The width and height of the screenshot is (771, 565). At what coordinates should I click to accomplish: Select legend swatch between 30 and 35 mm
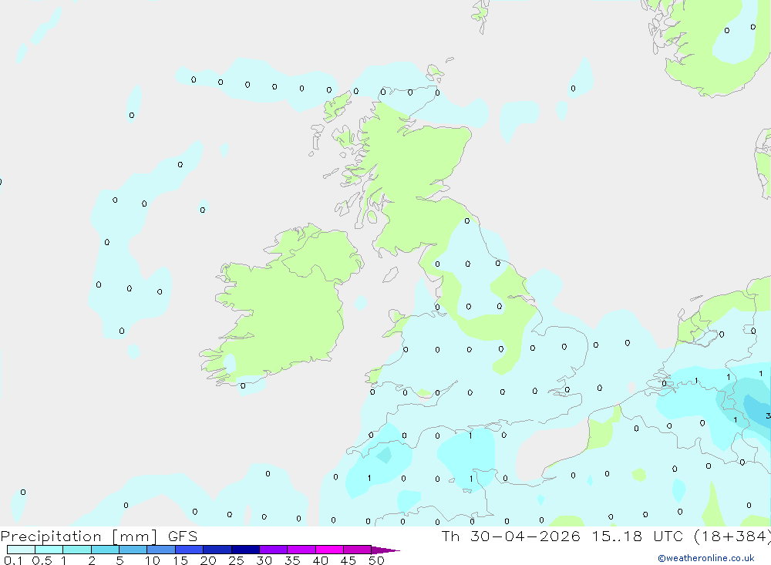click(273, 550)
